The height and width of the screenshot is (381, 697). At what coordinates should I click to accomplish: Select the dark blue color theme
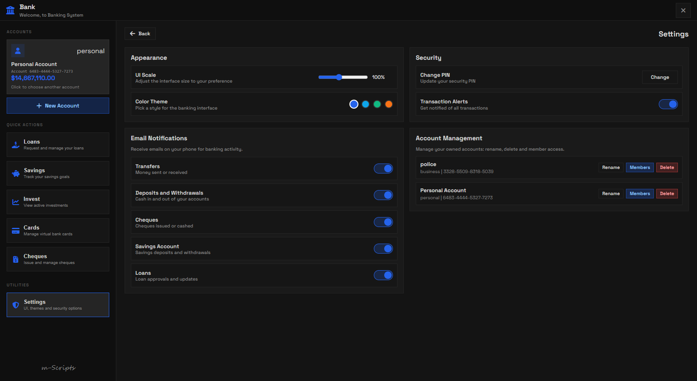click(x=354, y=104)
